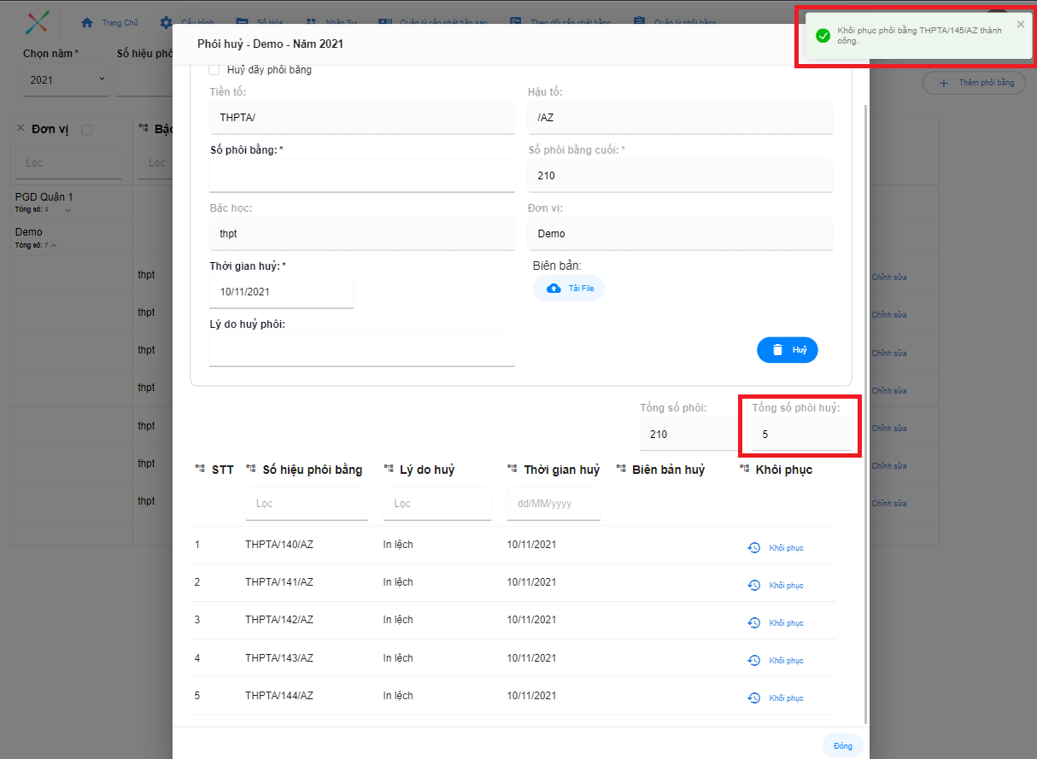The image size is (1037, 759).
Task: Click the Trang Chủ home icon
Action: [x=87, y=22]
